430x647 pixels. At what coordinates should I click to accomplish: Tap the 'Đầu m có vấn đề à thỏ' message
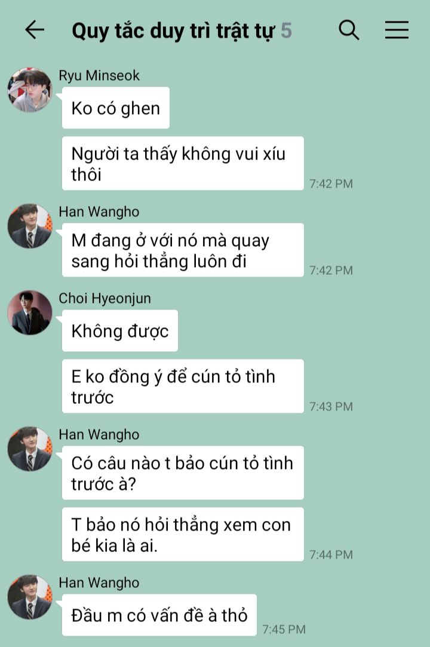(159, 615)
